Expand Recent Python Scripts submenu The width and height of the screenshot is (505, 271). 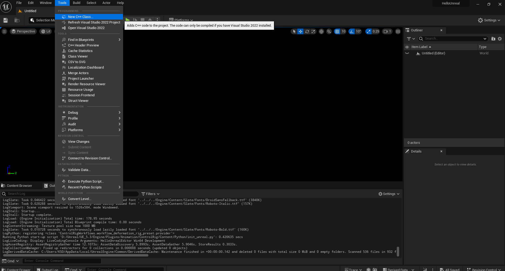tap(89, 187)
